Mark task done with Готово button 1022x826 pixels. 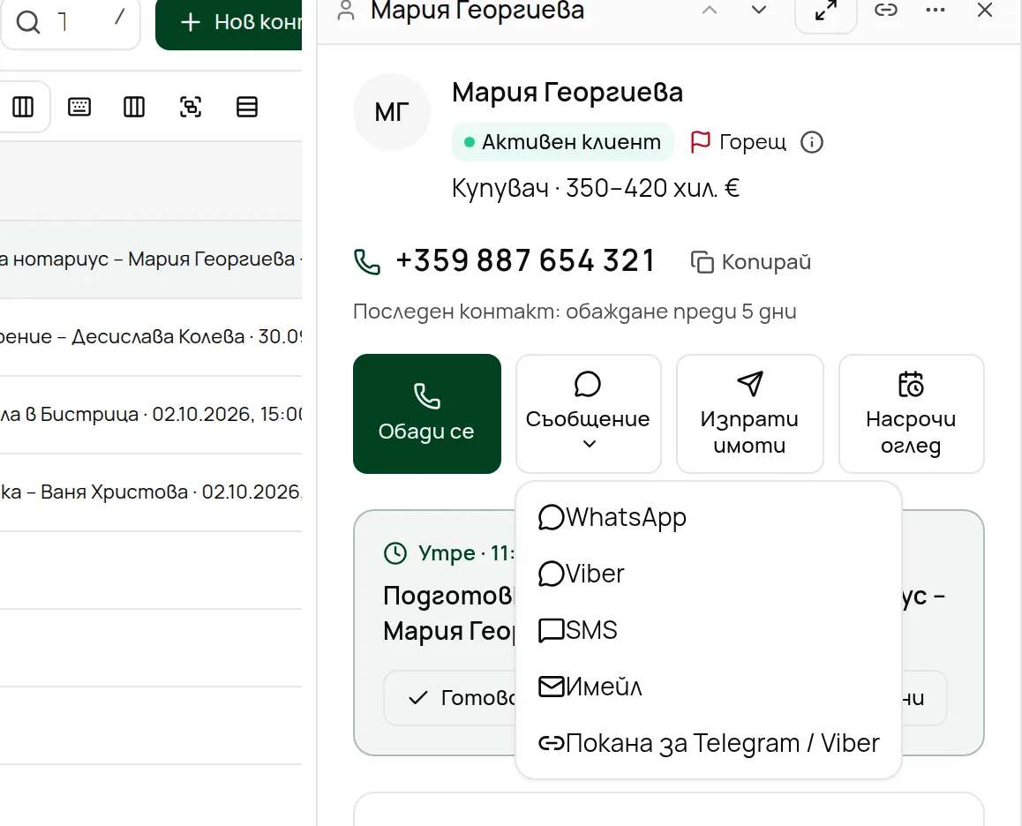tap(450, 698)
